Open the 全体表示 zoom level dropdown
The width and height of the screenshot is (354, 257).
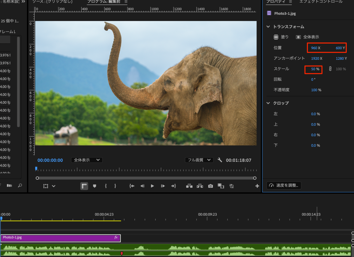pyautogui.click(x=87, y=160)
